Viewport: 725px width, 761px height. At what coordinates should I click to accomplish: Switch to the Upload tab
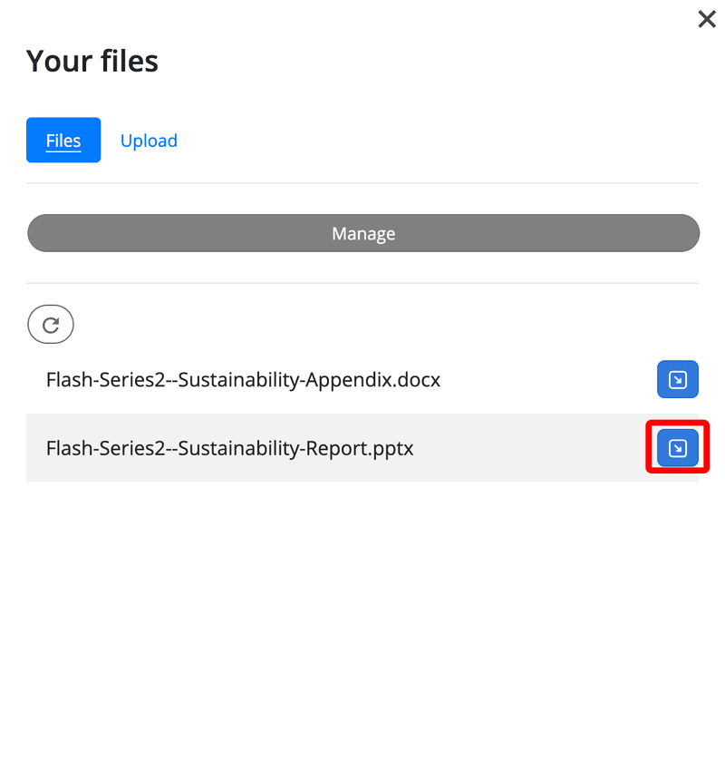[x=149, y=141]
